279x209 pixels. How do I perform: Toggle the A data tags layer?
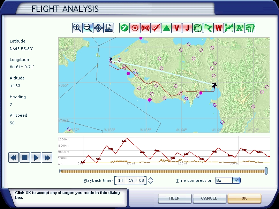pos(240,28)
